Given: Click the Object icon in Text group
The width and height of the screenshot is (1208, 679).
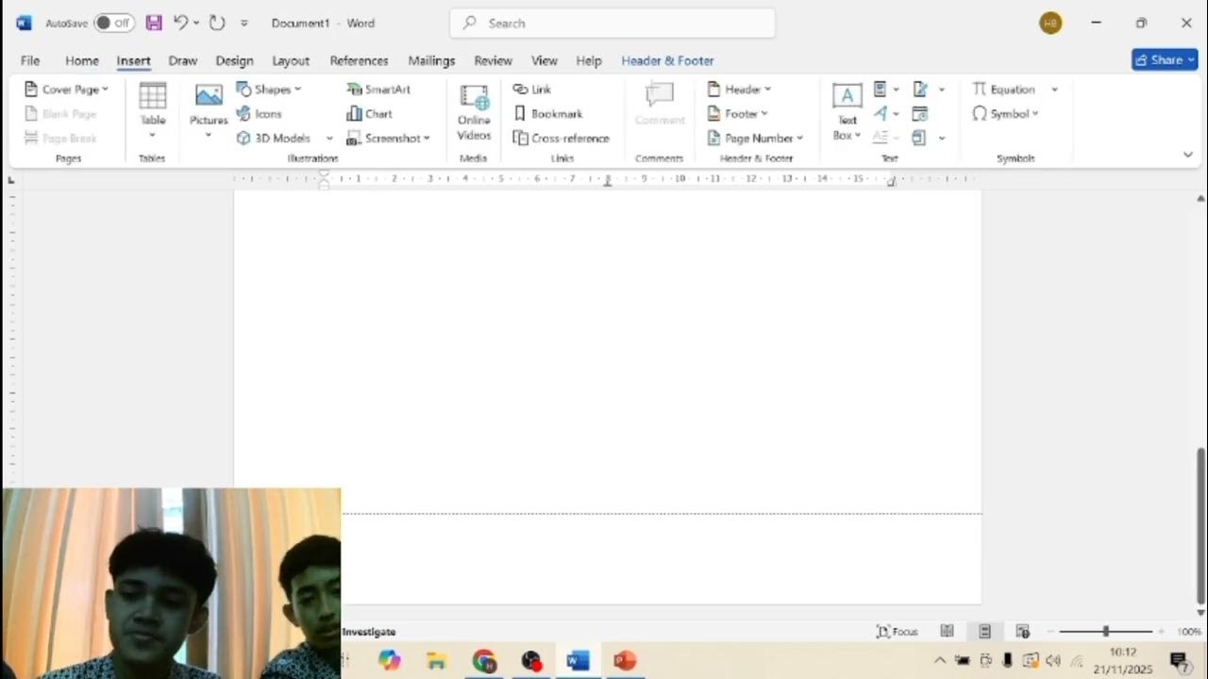Looking at the screenshot, I should click(919, 138).
